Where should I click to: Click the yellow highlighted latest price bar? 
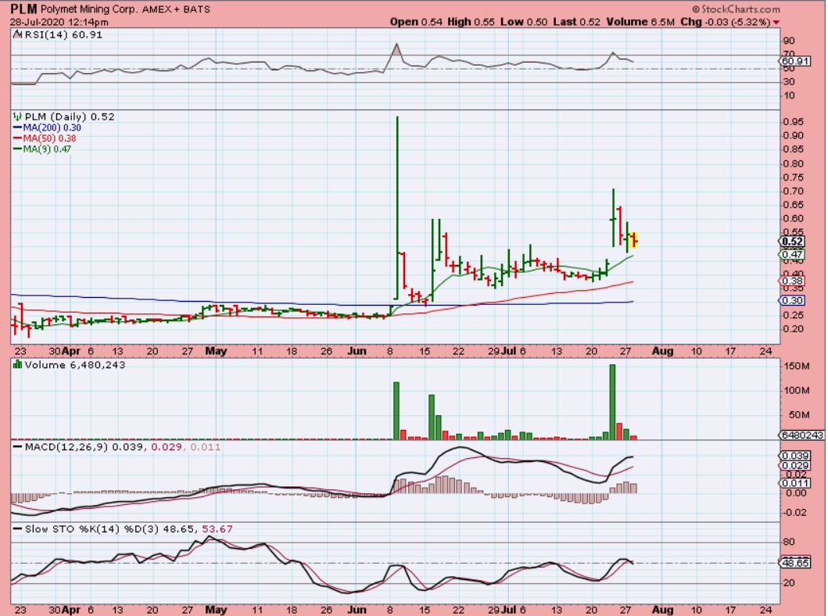point(634,240)
